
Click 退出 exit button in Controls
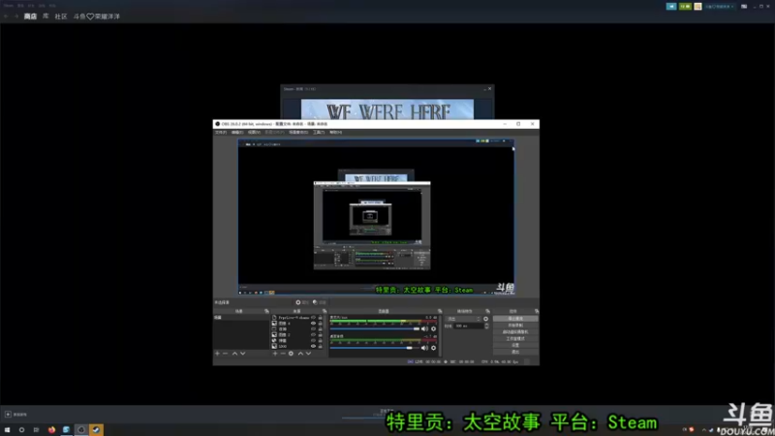click(515, 352)
